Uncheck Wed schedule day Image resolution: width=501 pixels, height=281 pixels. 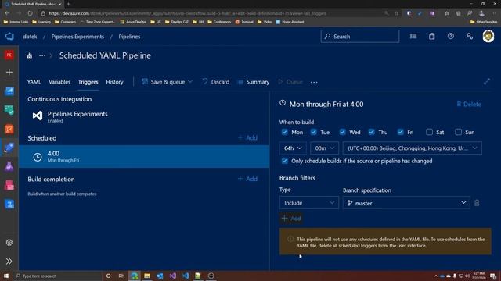point(343,132)
